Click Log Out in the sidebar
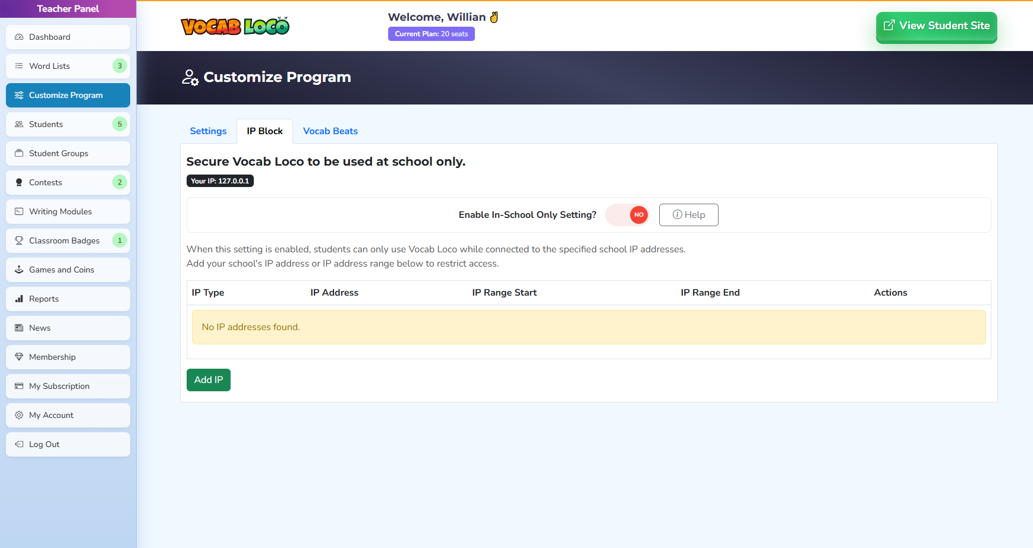 coord(68,444)
